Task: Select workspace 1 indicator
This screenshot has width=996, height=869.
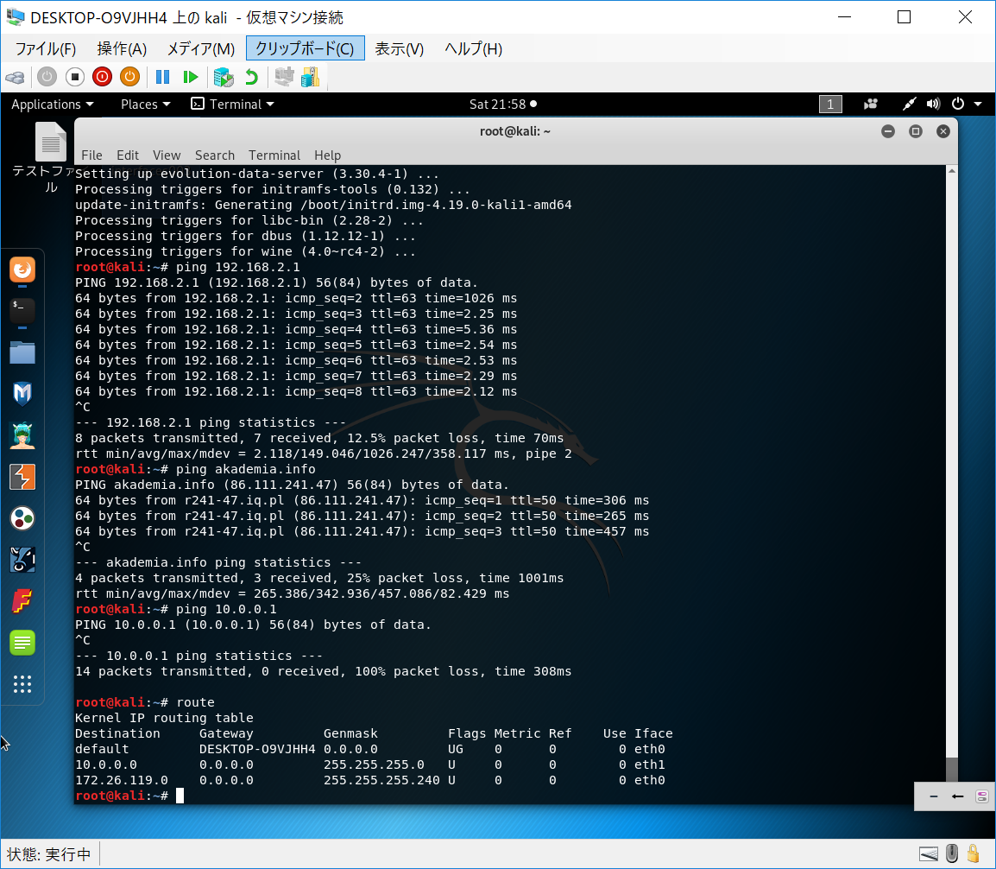Action: click(x=829, y=105)
